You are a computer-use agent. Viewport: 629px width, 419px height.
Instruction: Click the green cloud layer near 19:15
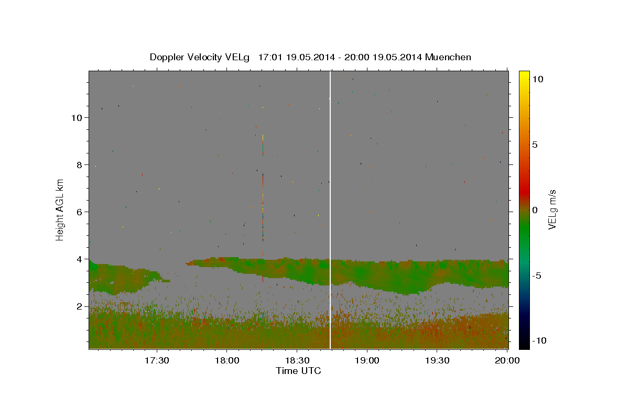pyautogui.click(x=402, y=278)
